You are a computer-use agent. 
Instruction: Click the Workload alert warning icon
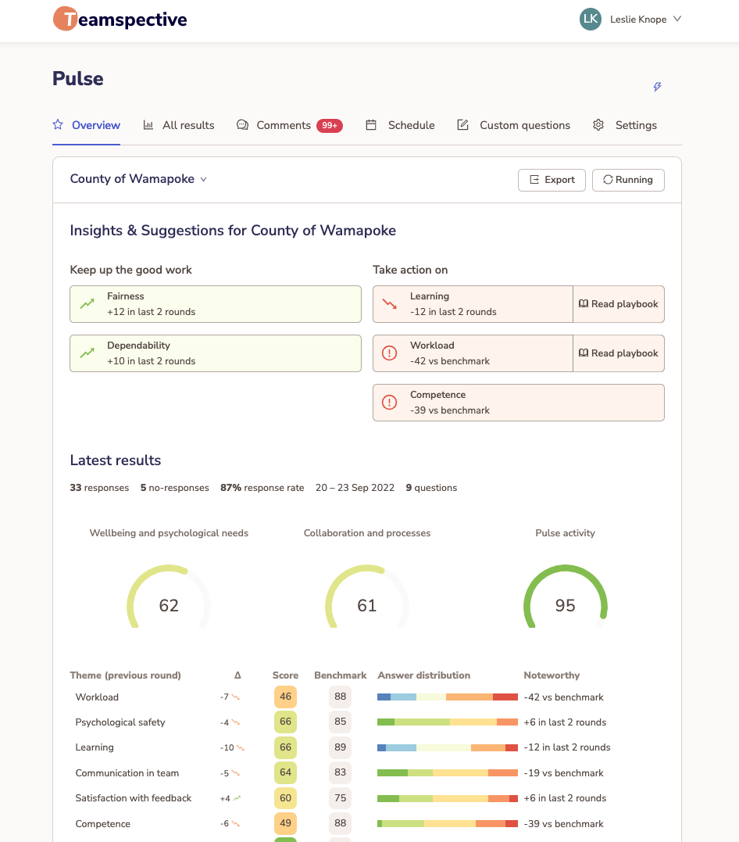click(x=390, y=353)
